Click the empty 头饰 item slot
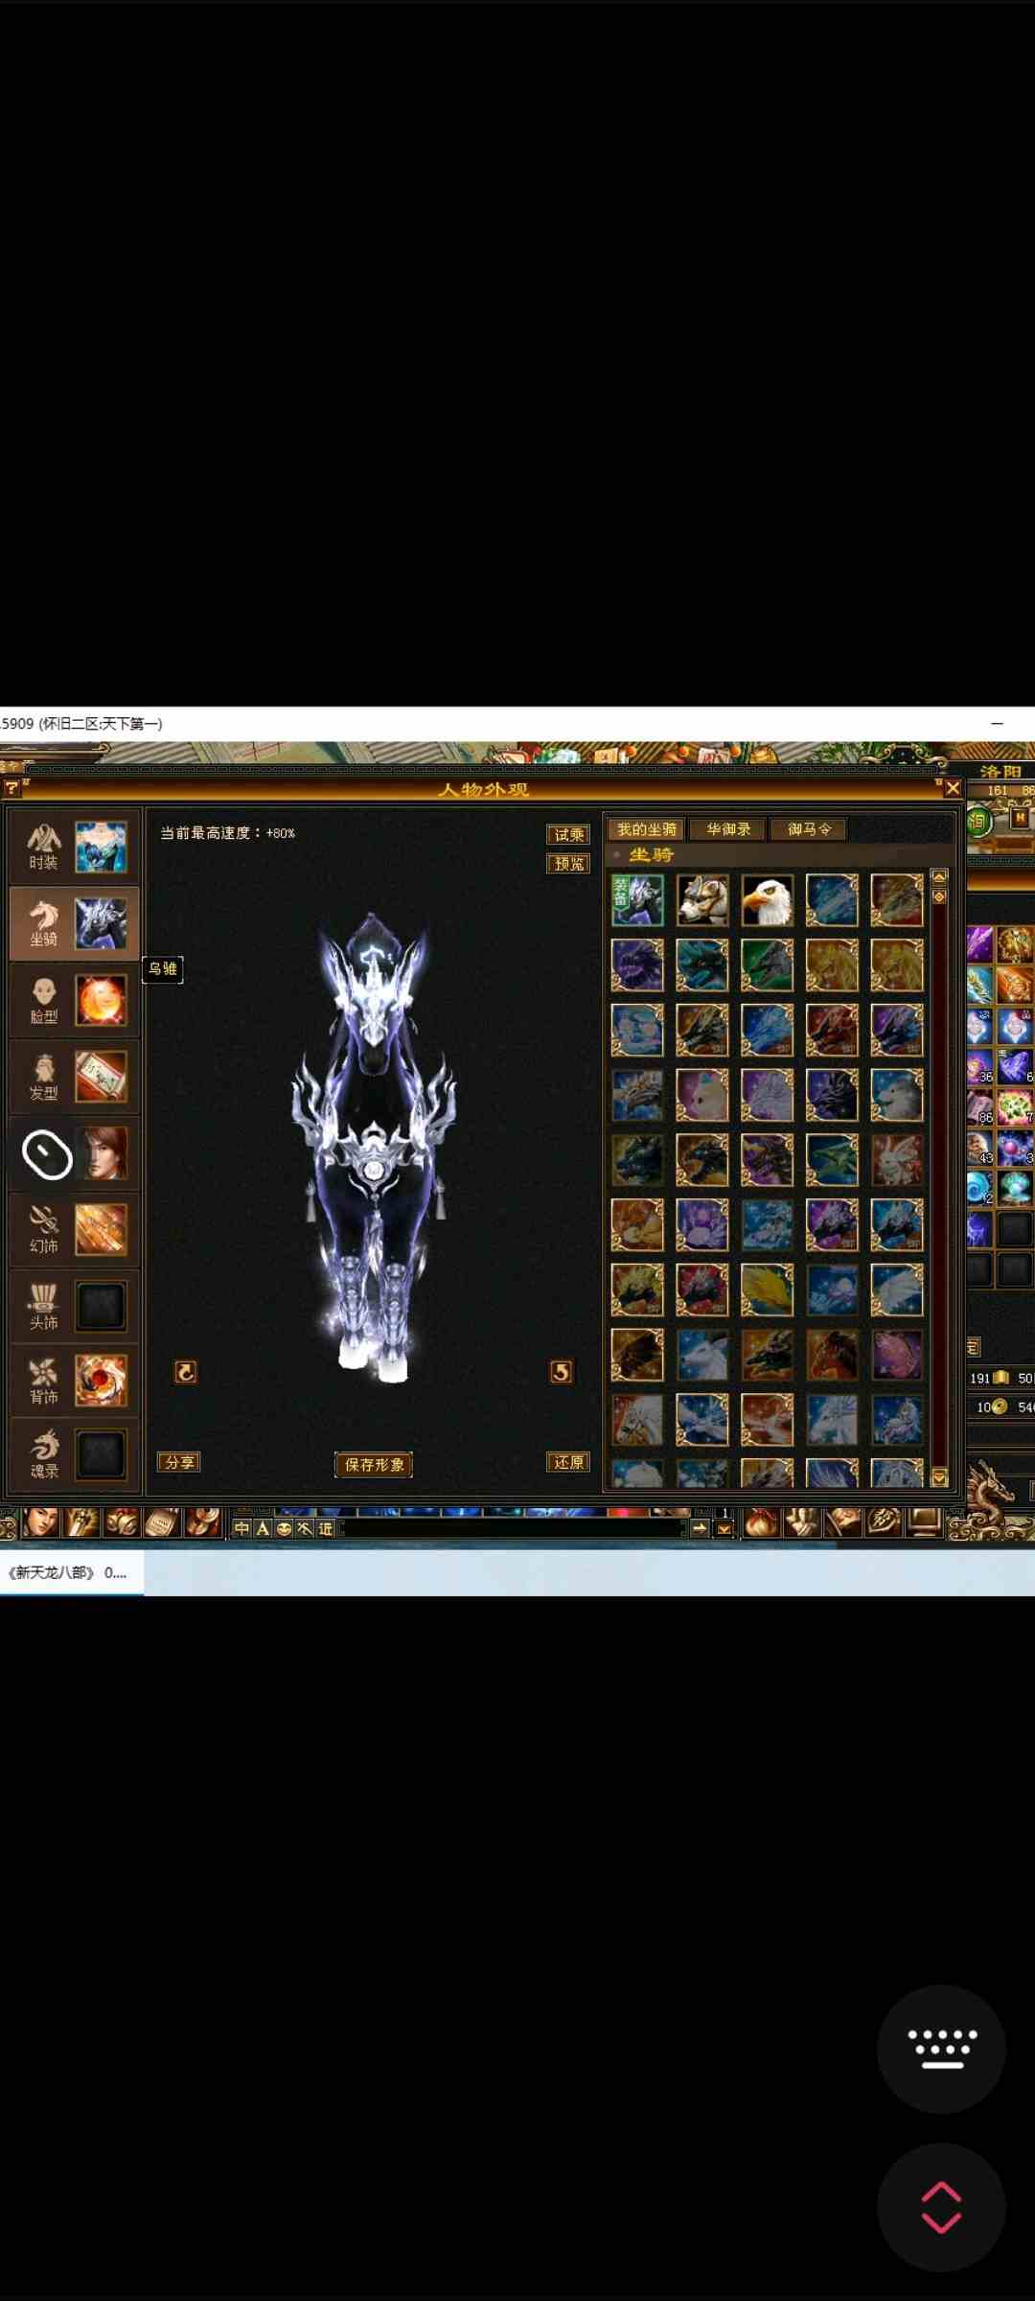This screenshot has width=1035, height=2301. 101,1306
